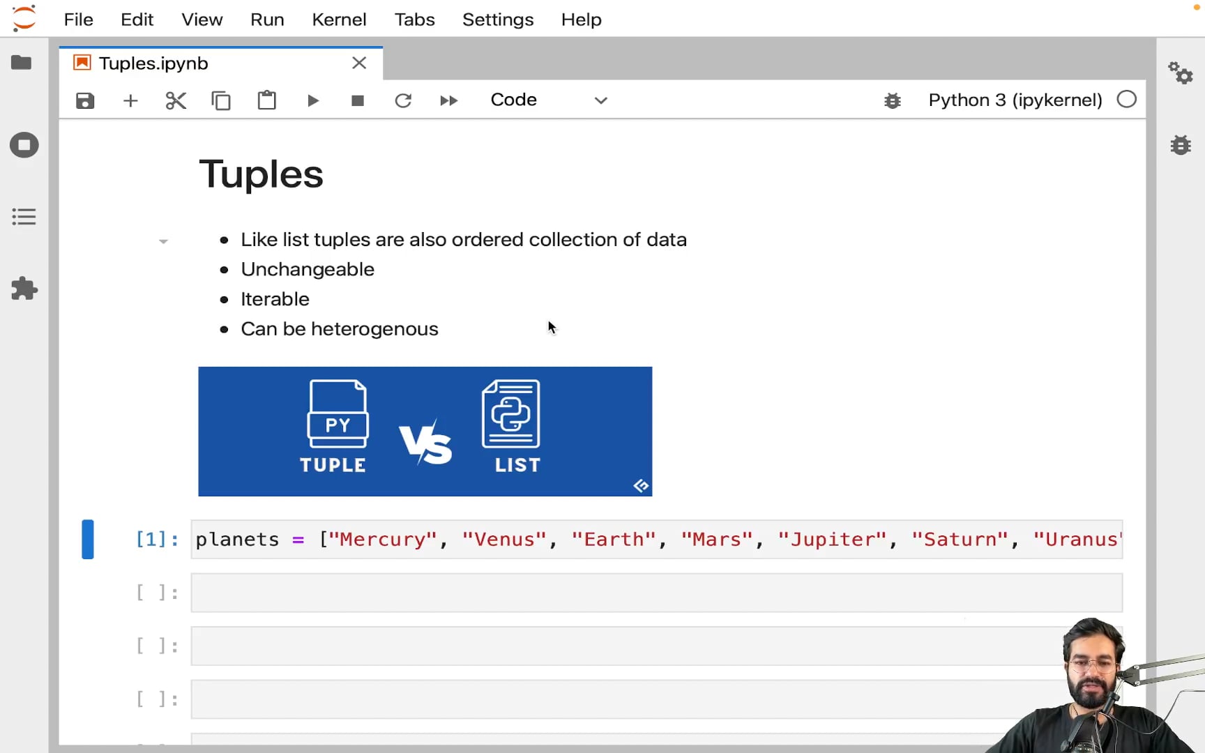Restart the kernel
The width and height of the screenshot is (1205, 753).
(x=403, y=100)
